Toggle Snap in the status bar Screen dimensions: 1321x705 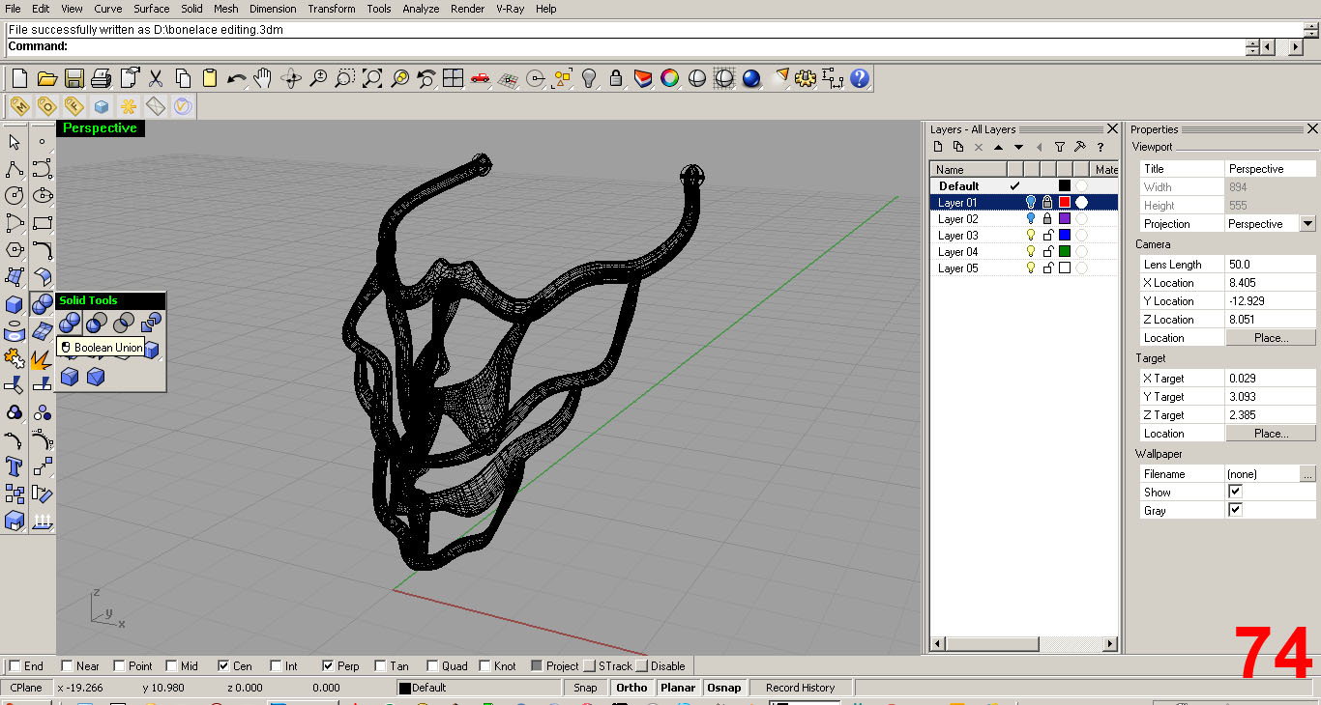click(585, 688)
